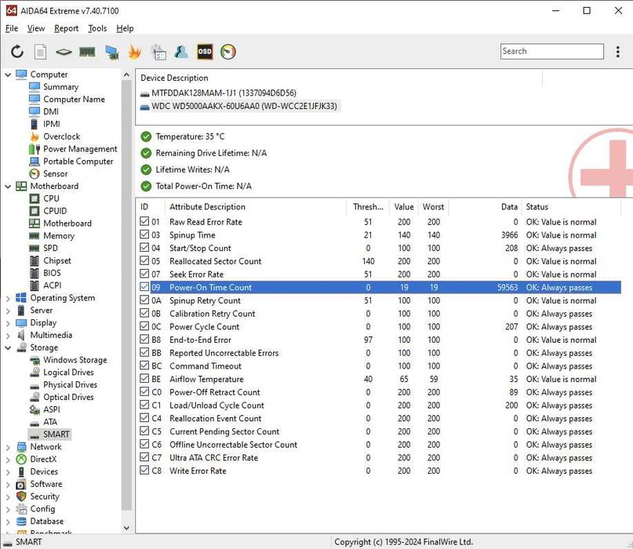Click the memory module toolbar icon
The image size is (633, 549).
click(x=87, y=52)
